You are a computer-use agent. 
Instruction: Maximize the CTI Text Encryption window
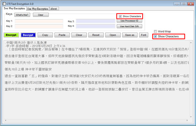pos(184,4)
